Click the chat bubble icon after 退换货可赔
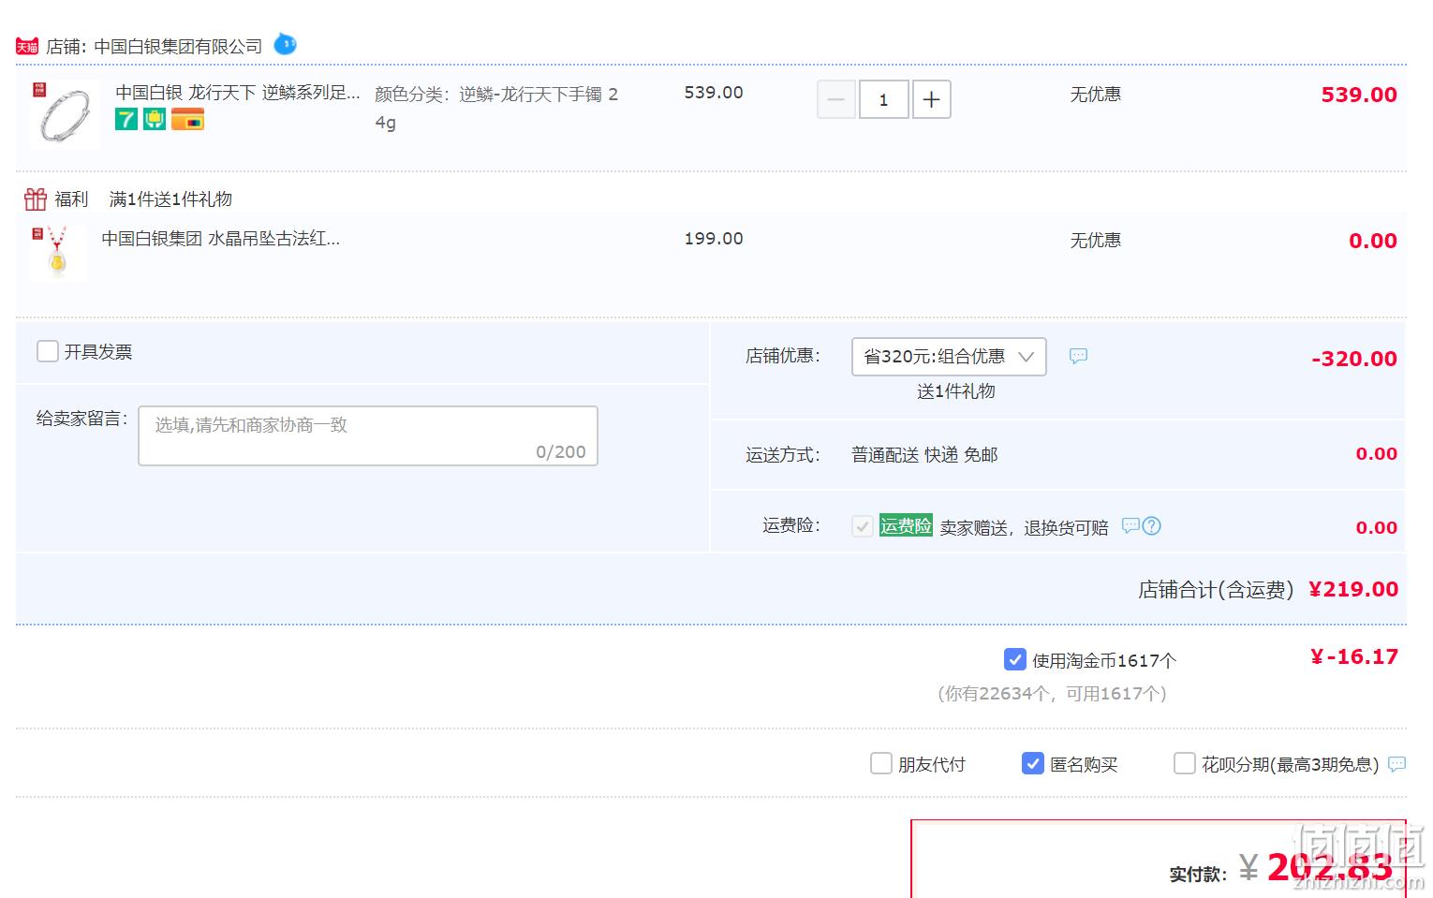Image resolution: width=1433 pixels, height=898 pixels. coord(1130,525)
